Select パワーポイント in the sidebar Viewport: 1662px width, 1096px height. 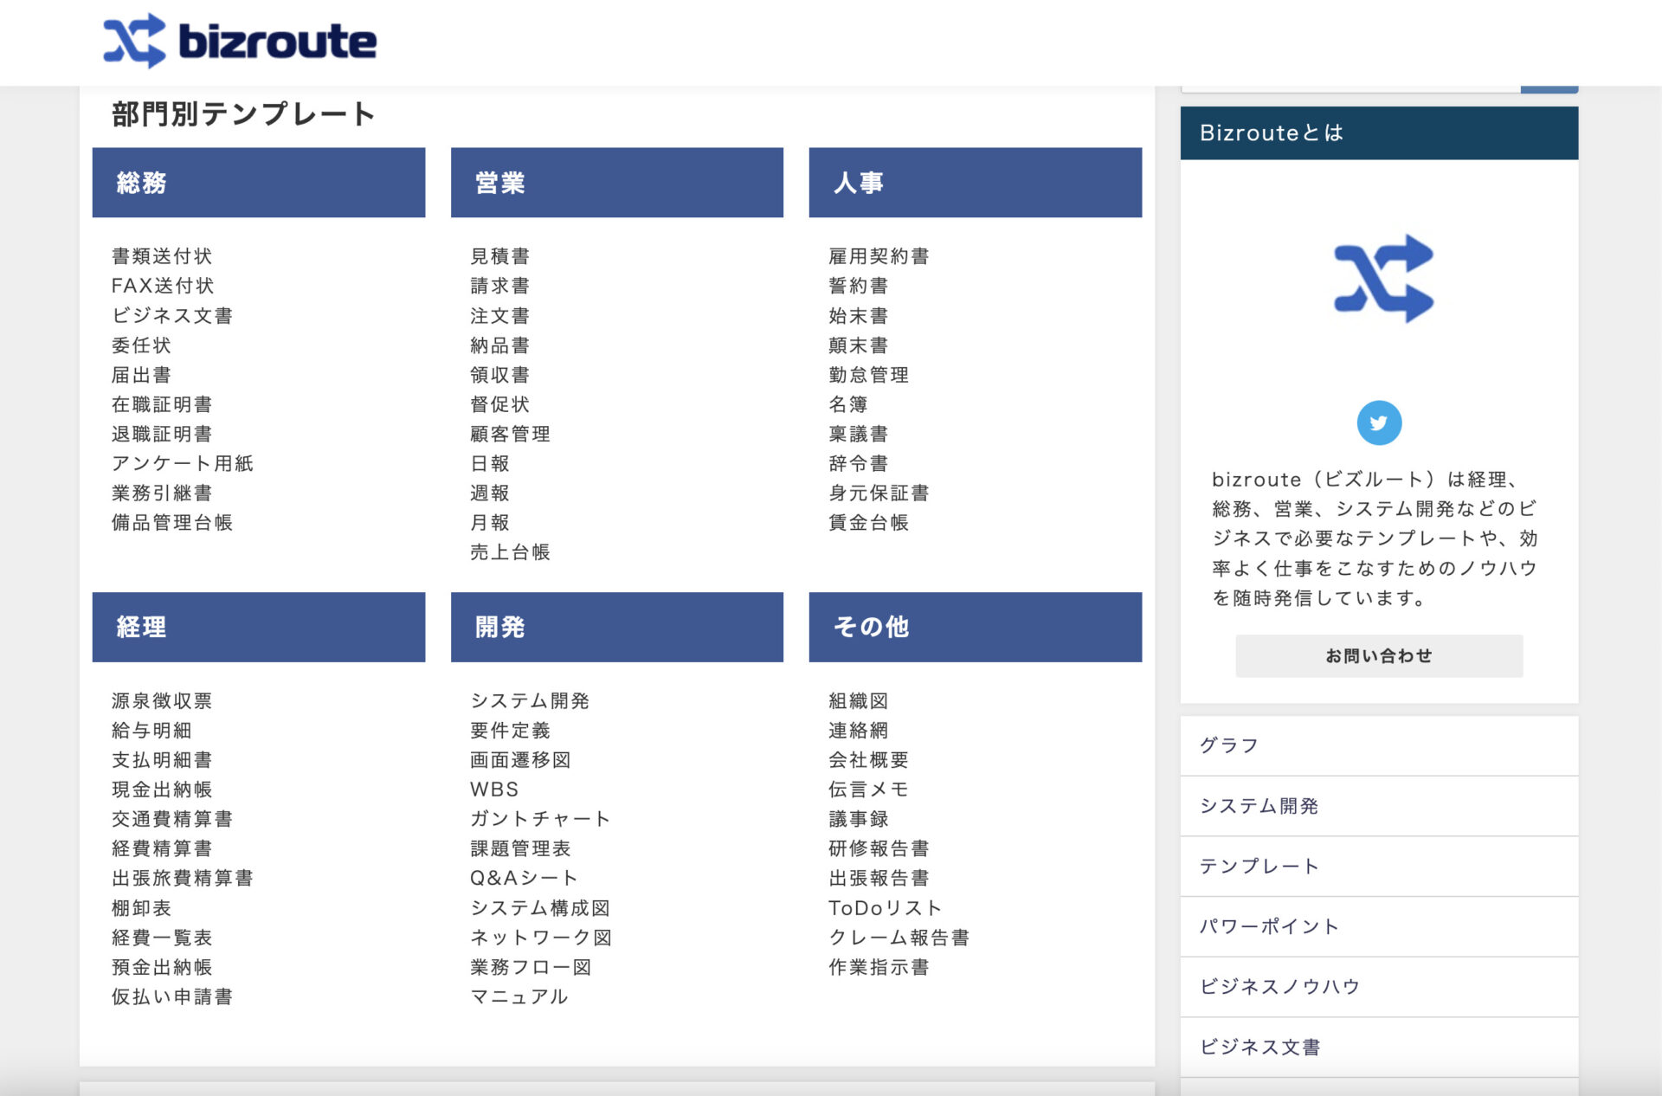pyautogui.click(x=1269, y=926)
